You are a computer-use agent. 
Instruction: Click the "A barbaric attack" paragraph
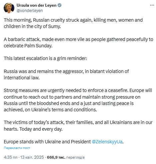click(78, 43)
